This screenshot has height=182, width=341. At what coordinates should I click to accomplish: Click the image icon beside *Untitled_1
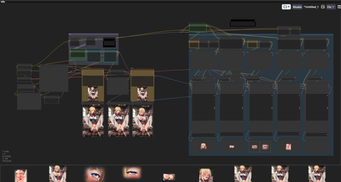(323, 7)
